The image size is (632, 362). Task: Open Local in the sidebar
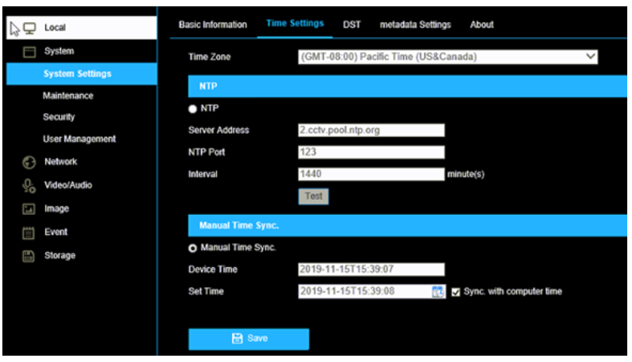coord(82,28)
